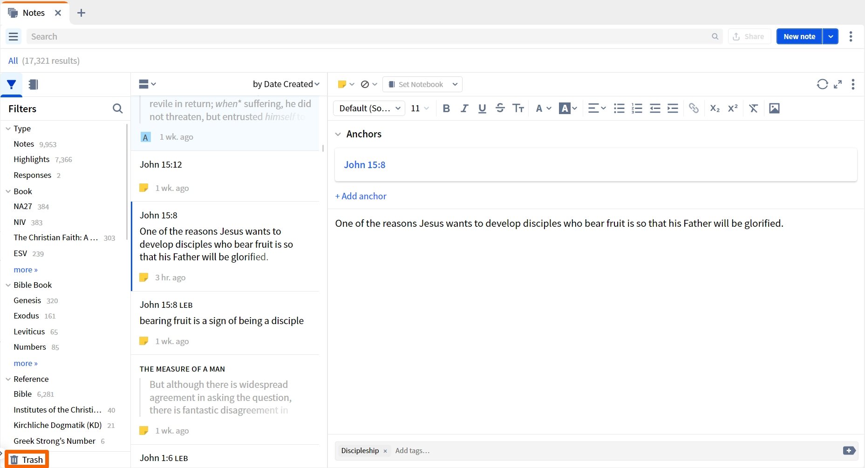Show more Bible Book filters
865x468 pixels.
point(26,363)
